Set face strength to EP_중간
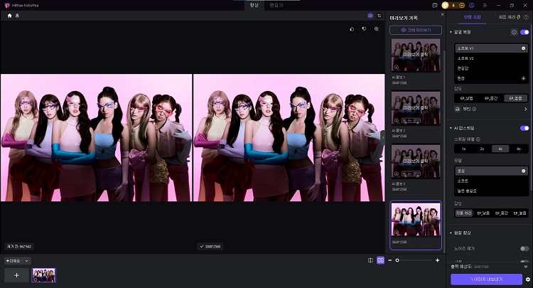This screenshot has width=533, height=288. 491,98
